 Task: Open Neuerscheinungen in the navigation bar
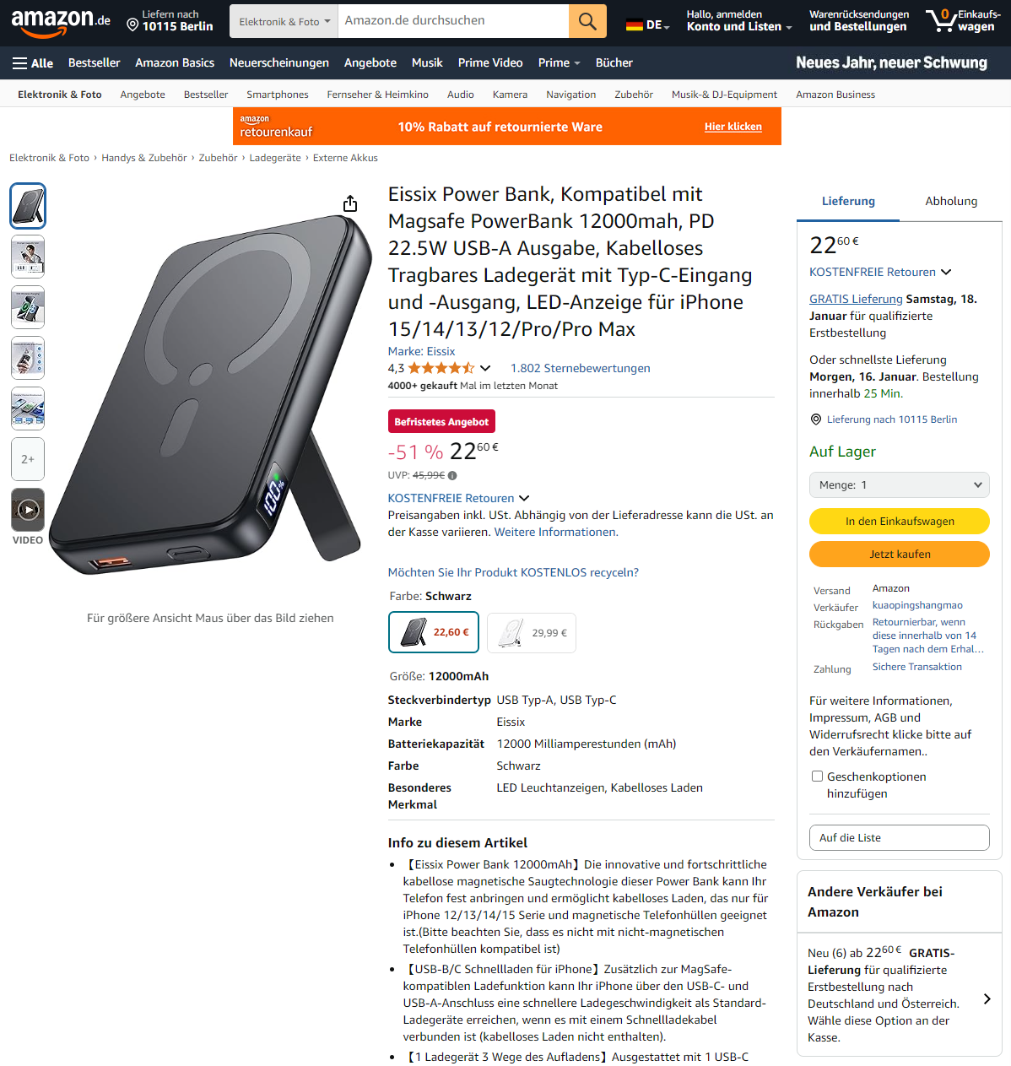pos(279,63)
